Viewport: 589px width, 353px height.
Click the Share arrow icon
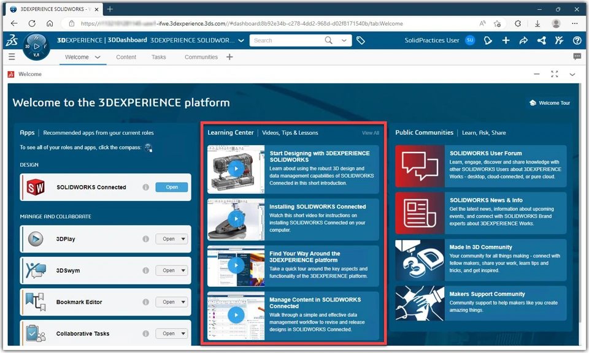click(x=523, y=40)
